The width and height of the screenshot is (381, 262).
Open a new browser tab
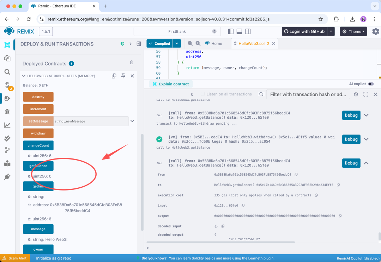click(105, 6)
